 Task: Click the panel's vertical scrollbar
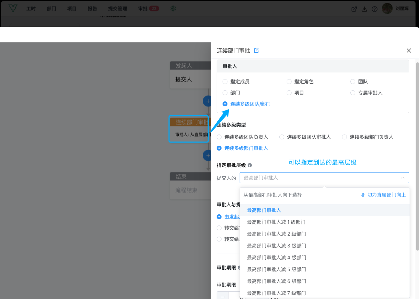(x=417, y=157)
